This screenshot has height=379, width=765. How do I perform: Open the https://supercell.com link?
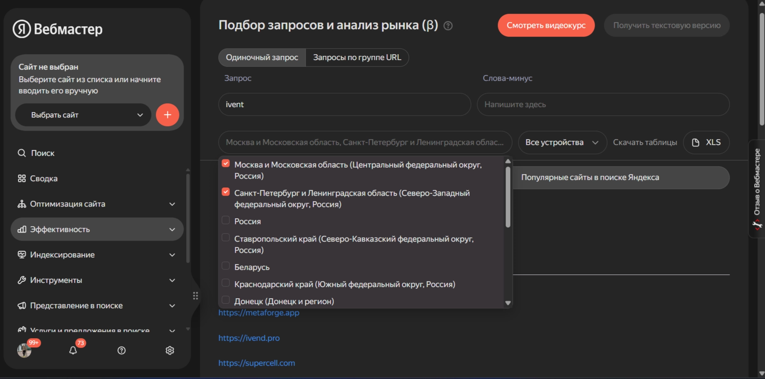[x=257, y=363]
